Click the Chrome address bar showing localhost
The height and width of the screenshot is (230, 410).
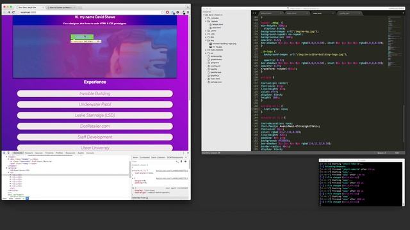tap(89, 12)
